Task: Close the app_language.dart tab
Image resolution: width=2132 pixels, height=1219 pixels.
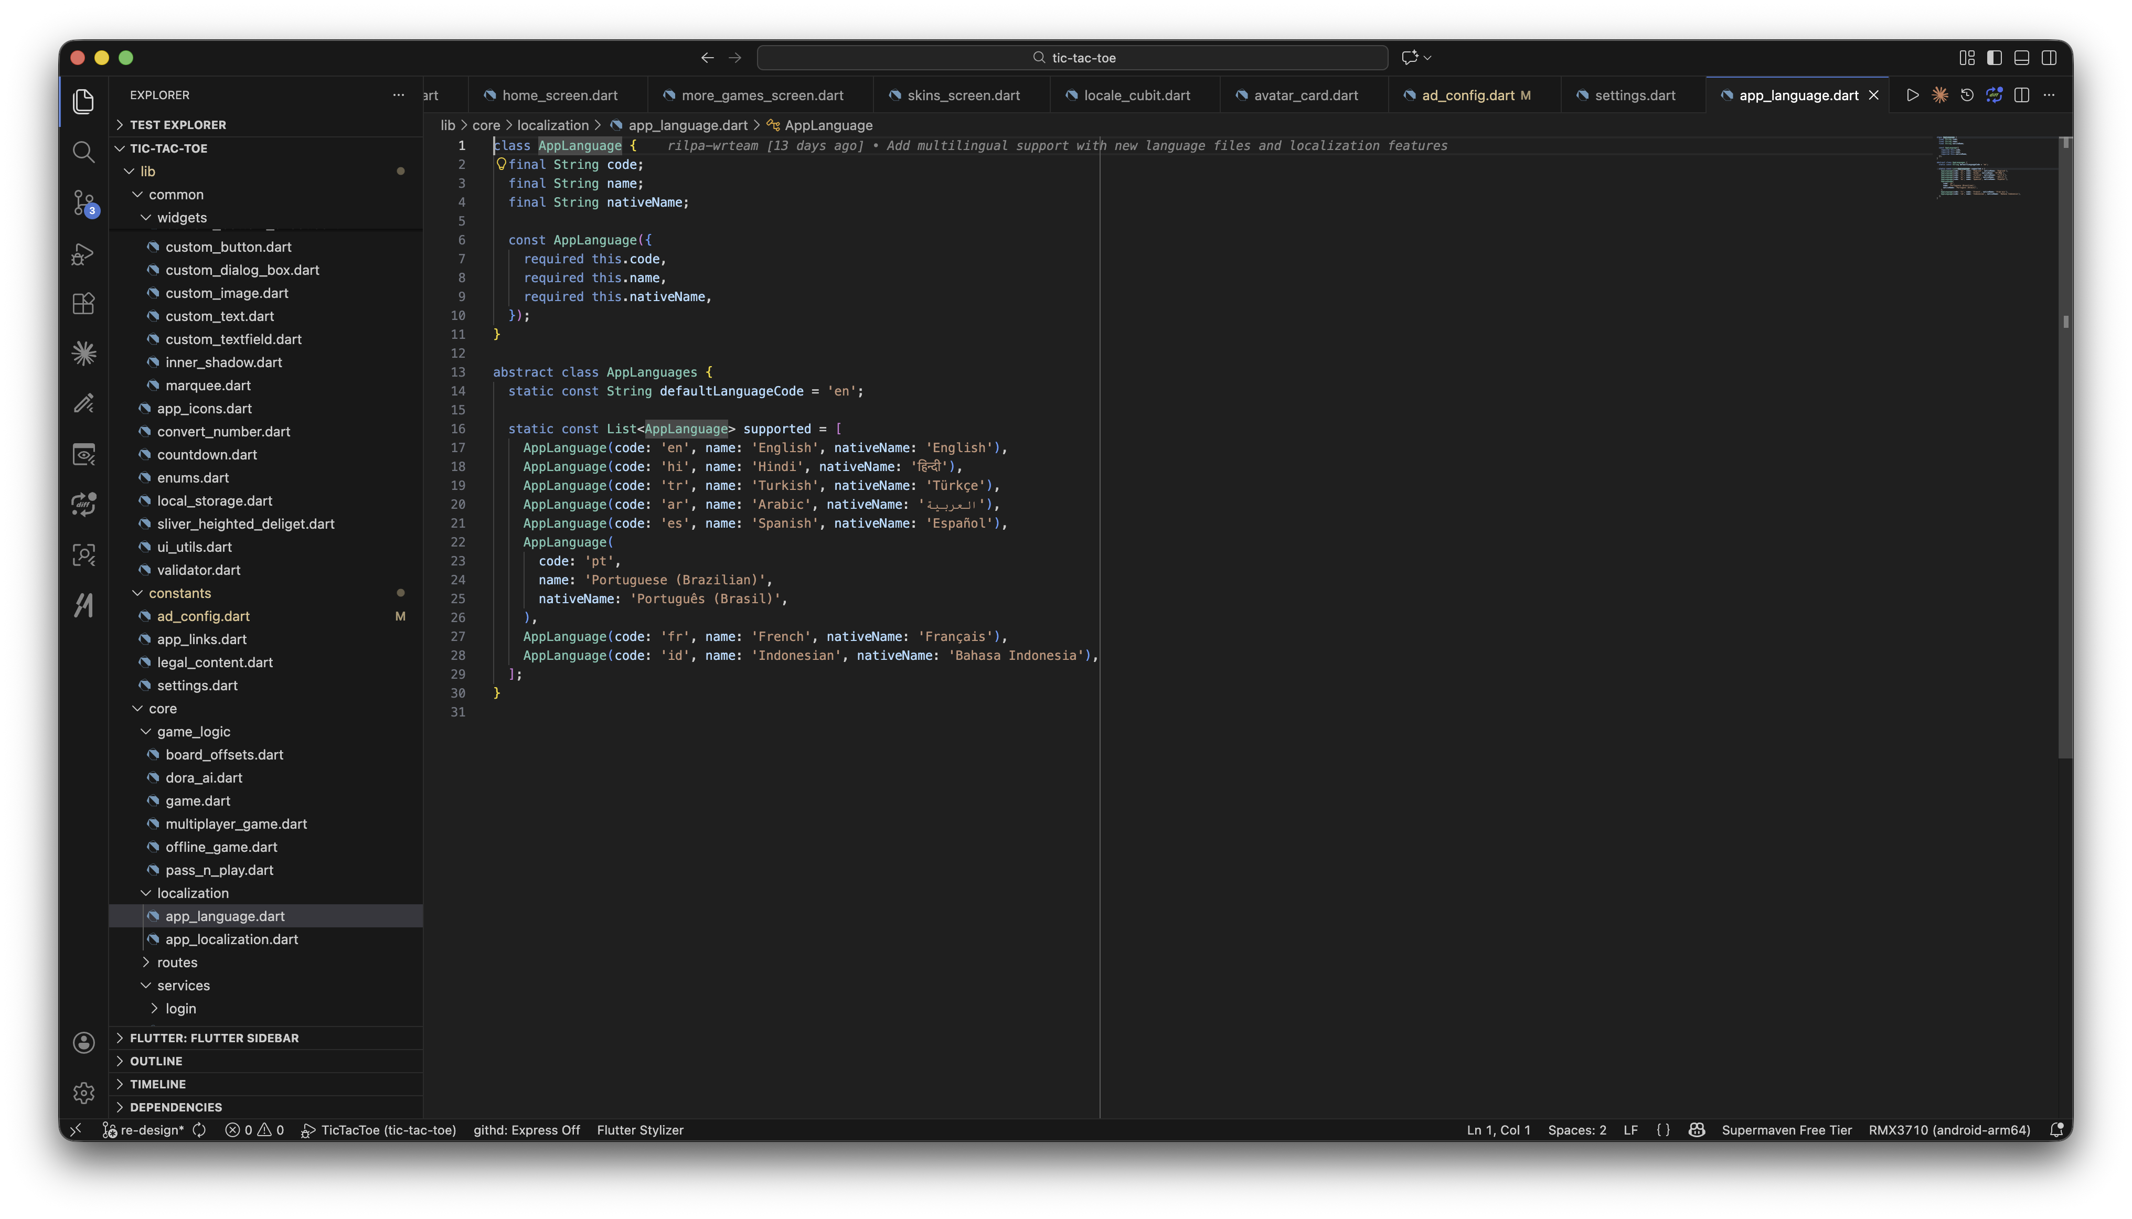Action: click(1874, 95)
